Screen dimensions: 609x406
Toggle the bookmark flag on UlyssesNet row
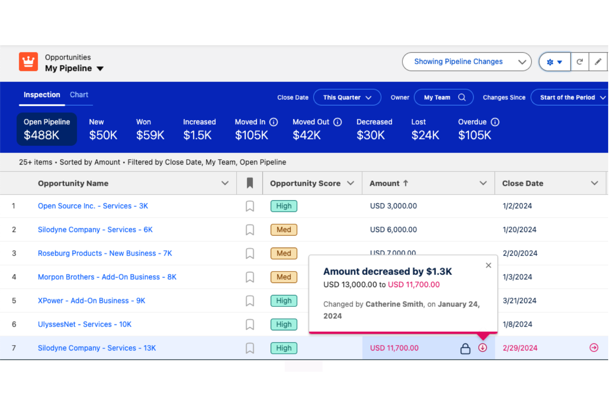(250, 324)
